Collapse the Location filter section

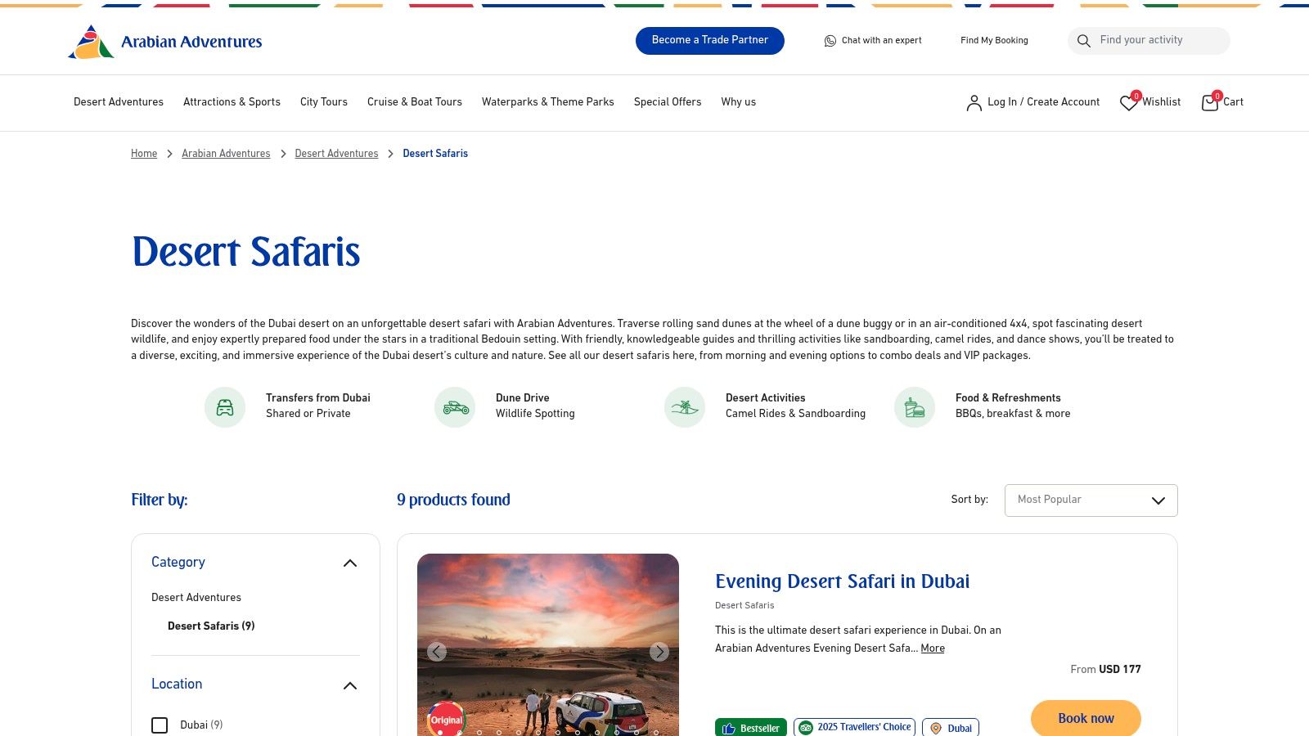350,685
